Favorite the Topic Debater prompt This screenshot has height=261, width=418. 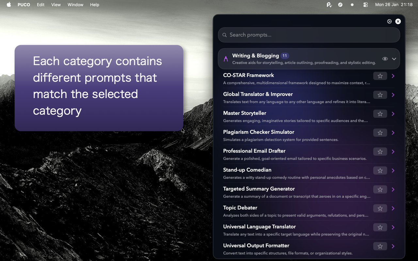pyautogui.click(x=380, y=208)
